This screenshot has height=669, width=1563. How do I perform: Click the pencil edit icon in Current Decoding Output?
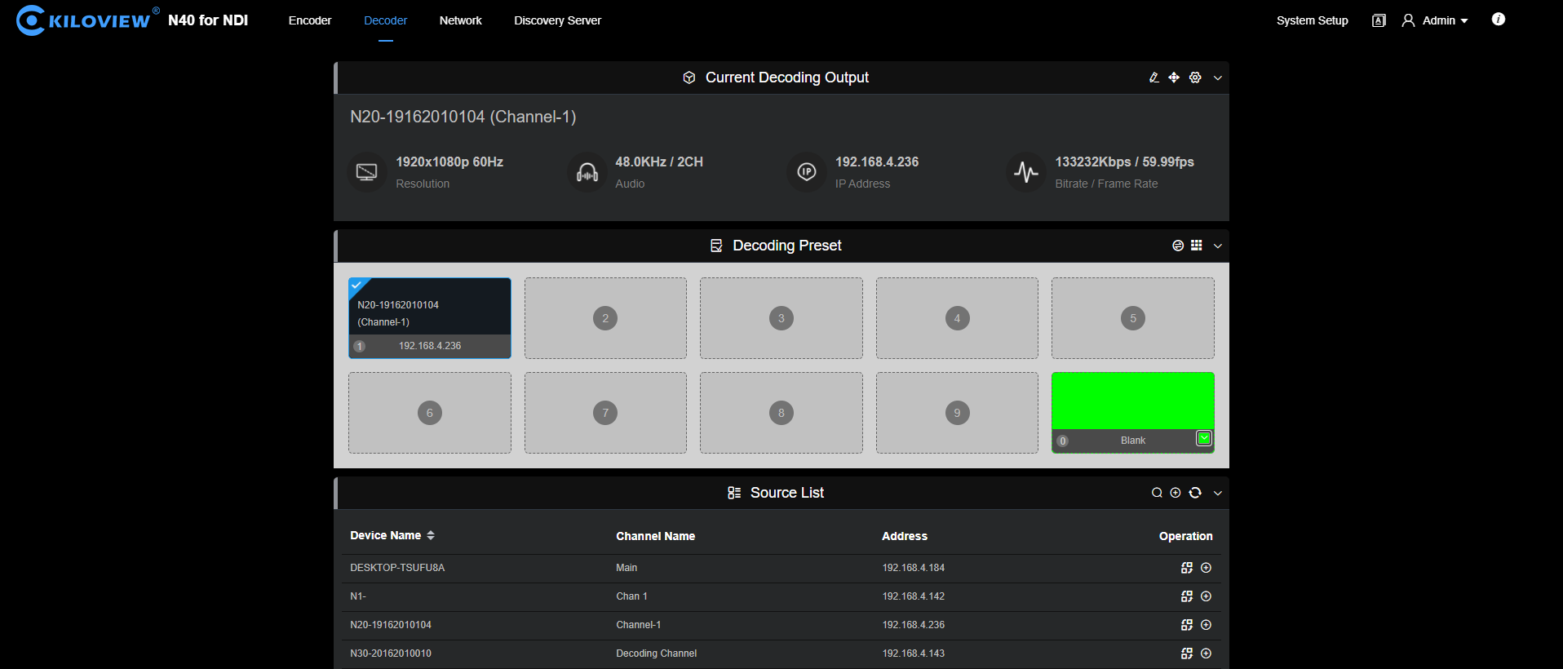[1153, 78]
